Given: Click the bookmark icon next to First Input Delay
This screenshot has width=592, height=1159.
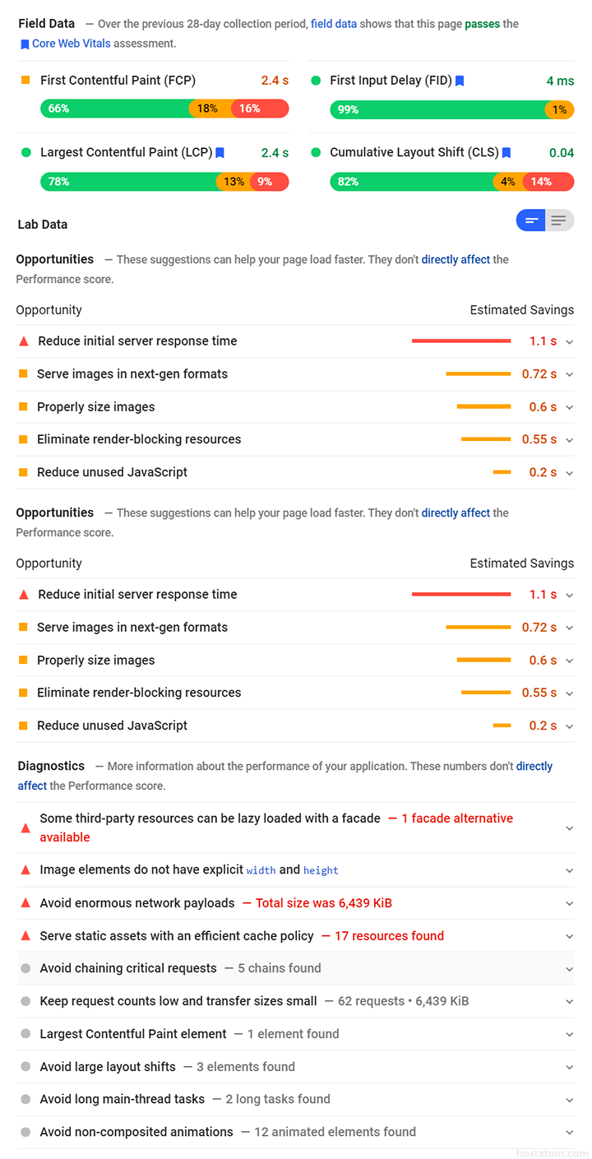Looking at the screenshot, I should [x=460, y=81].
